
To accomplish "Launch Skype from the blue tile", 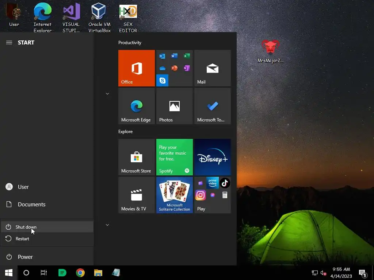I will [163, 81].
